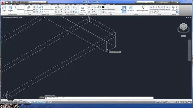
Task: Choose the Политело polysolid tool
Action: click(x=19, y=7)
